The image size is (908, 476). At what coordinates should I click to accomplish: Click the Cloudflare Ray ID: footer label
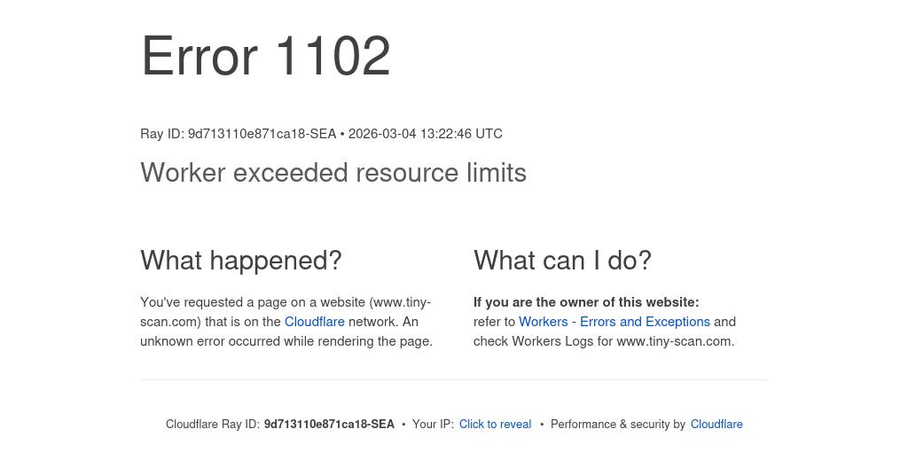click(213, 425)
